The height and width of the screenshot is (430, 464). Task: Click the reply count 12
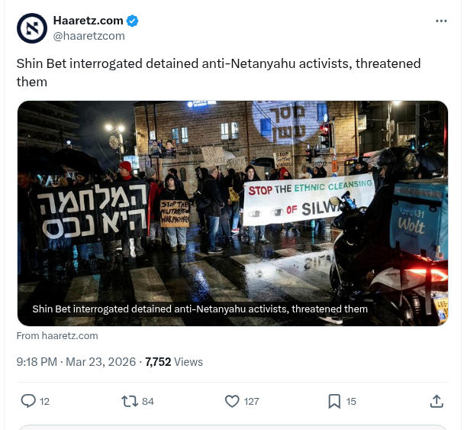coord(44,402)
